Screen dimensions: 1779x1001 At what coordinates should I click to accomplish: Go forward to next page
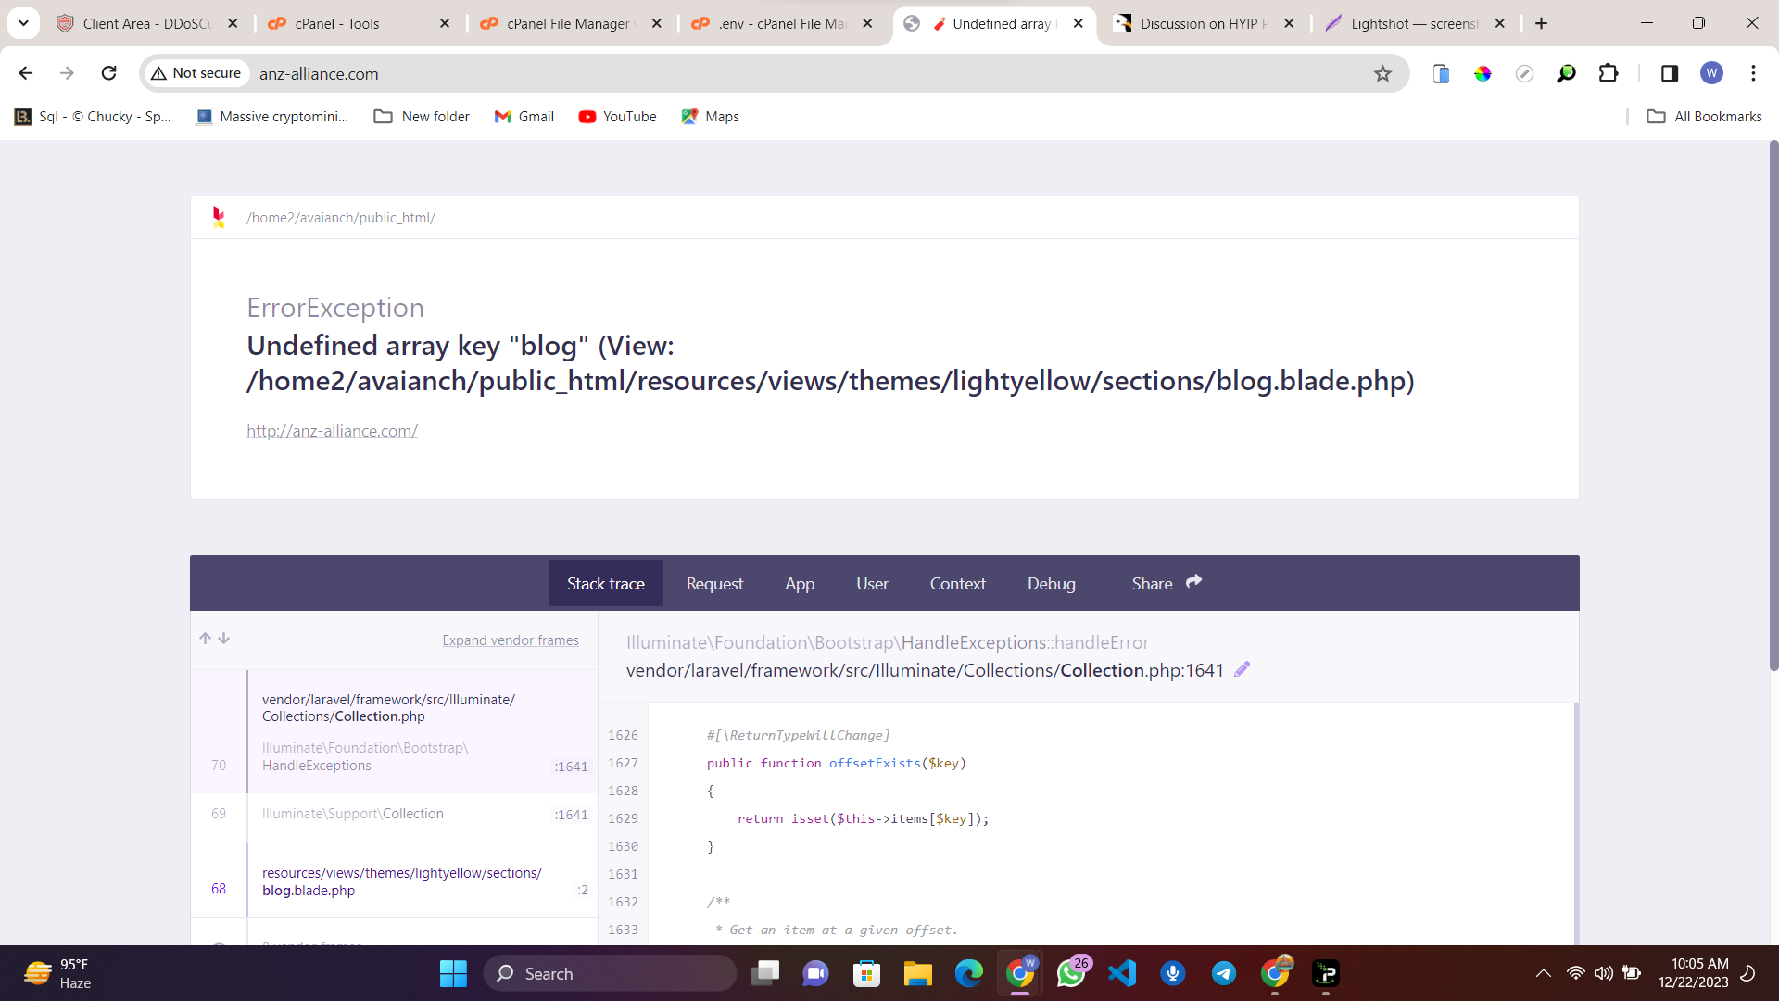[x=67, y=73]
